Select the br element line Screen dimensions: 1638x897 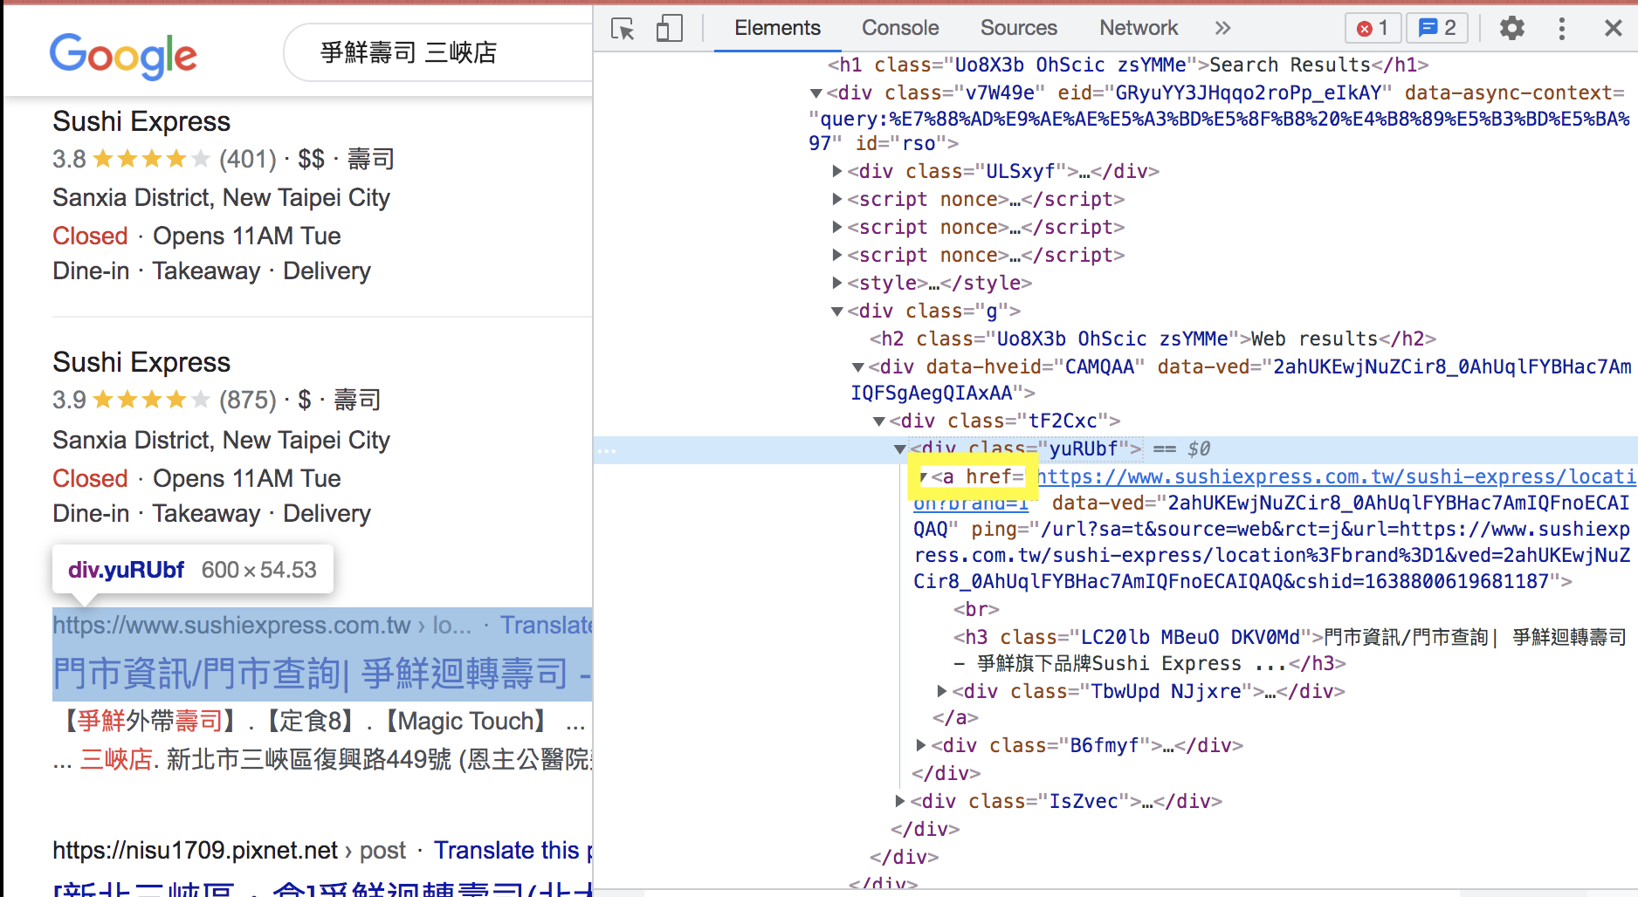coord(976,610)
